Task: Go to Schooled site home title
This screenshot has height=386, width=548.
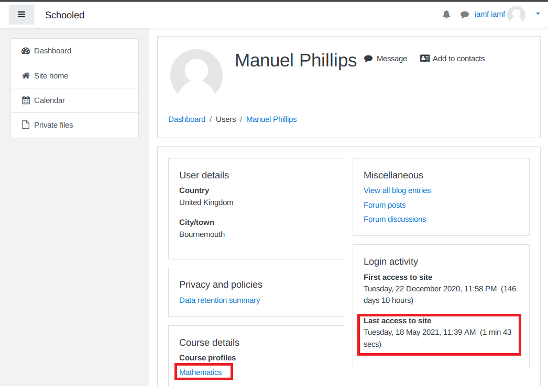Action: coord(64,15)
